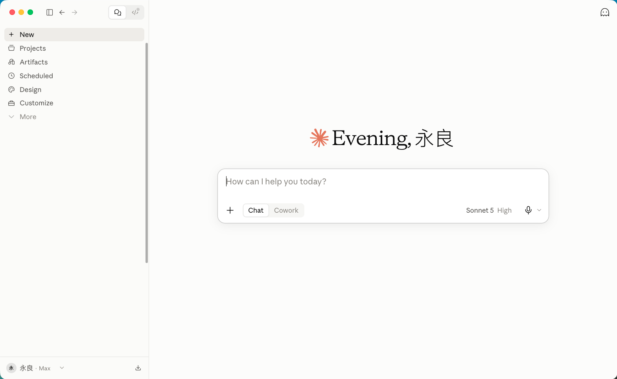Screen dimensions: 617x379
Task: Click the download icon at sidebar bottom
Action: [138, 368]
